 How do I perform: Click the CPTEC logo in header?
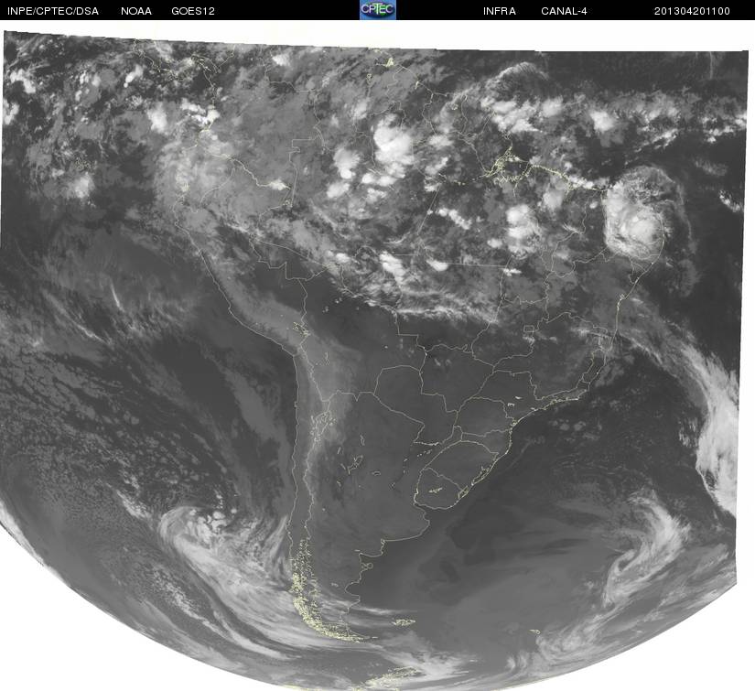pos(378,10)
